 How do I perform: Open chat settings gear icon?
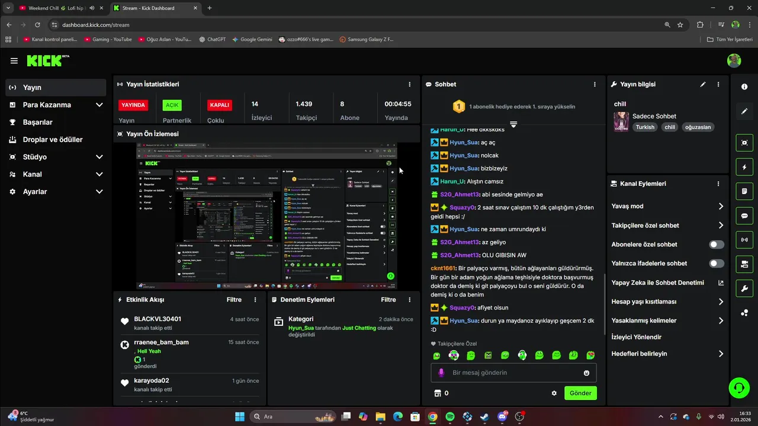click(x=554, y=393)
